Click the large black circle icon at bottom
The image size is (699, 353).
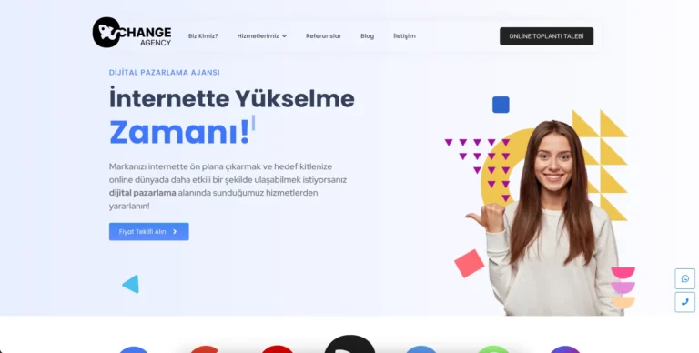pyautogui.click(x=349, y=344)
